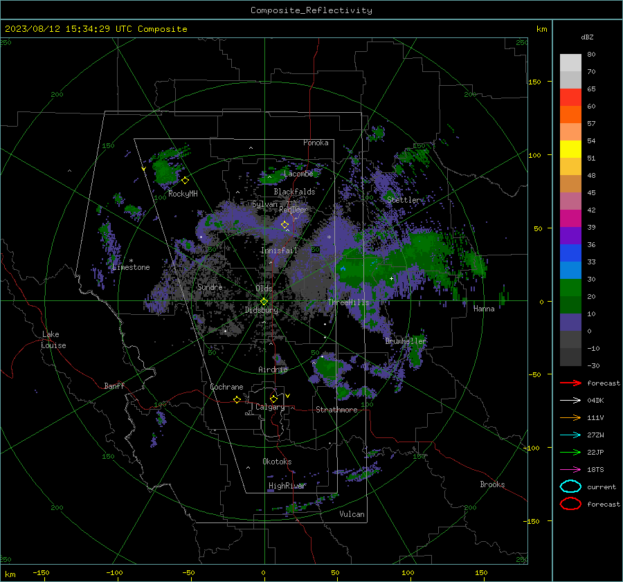Screen dimensions: 623x582
Task: Click the cyan 'current' ellipse legend icon
Action: tap(570, 486)
